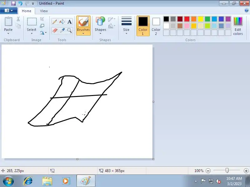The width and height of the screenshot is (250, 187).
Task: Open the shape Fill dropdown
Action: (x=112, y=26)
